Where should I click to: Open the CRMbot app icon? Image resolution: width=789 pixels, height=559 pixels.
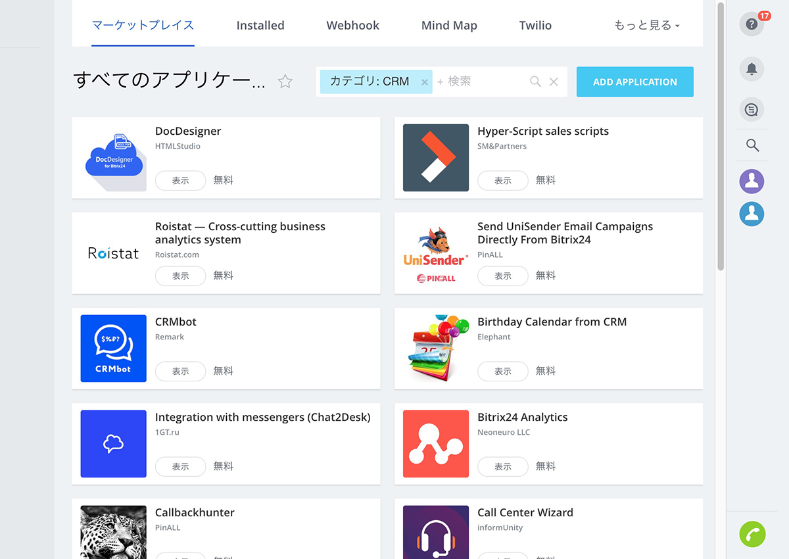(114, 349)
